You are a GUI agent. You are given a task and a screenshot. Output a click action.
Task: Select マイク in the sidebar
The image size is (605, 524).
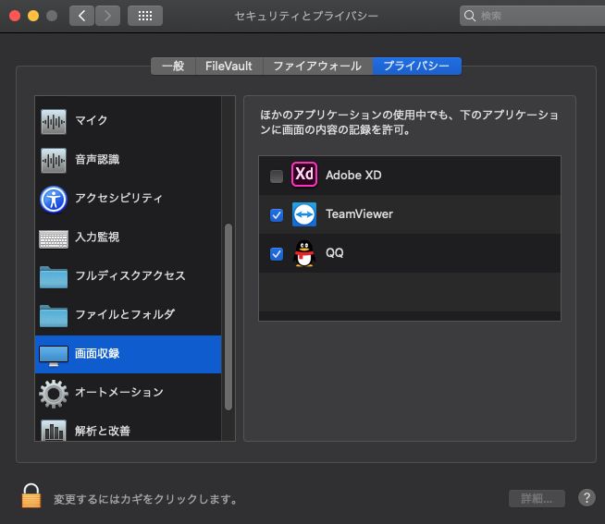[128, 121]
